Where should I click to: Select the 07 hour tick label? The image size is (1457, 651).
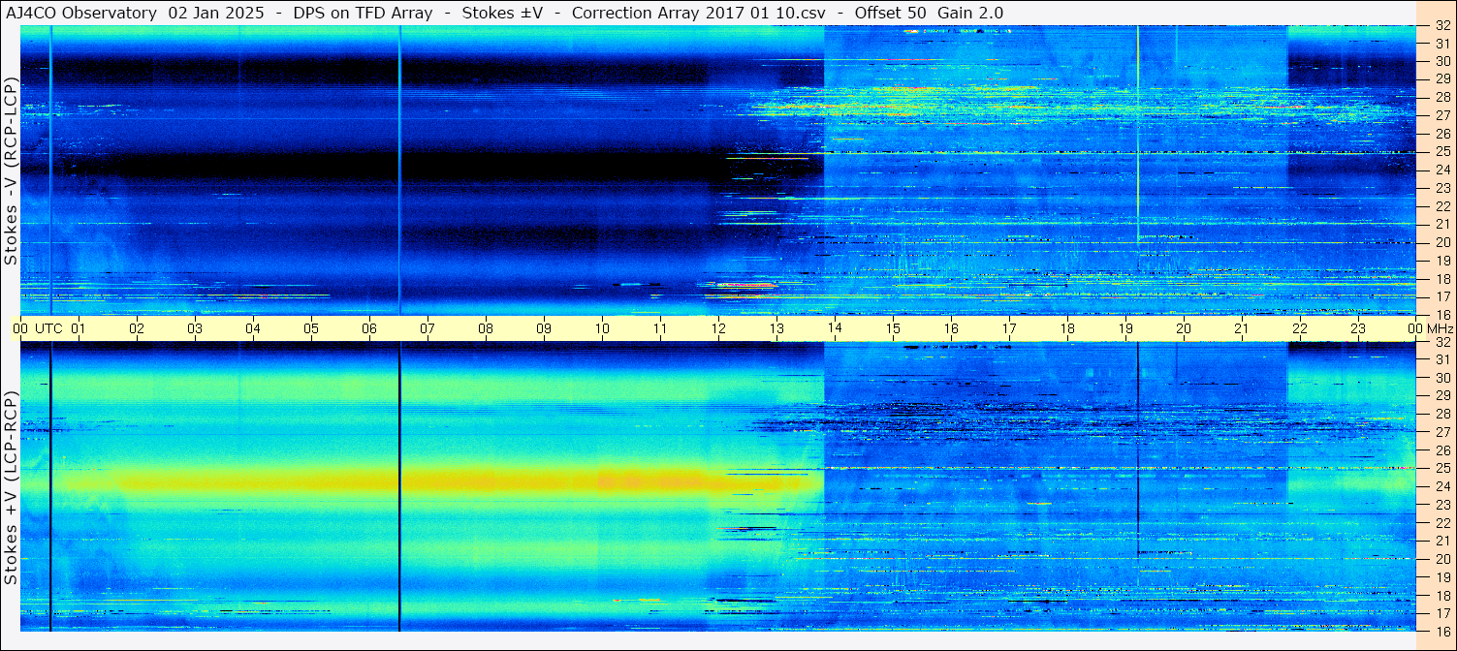pyautogui.click(x=428, y=328)
